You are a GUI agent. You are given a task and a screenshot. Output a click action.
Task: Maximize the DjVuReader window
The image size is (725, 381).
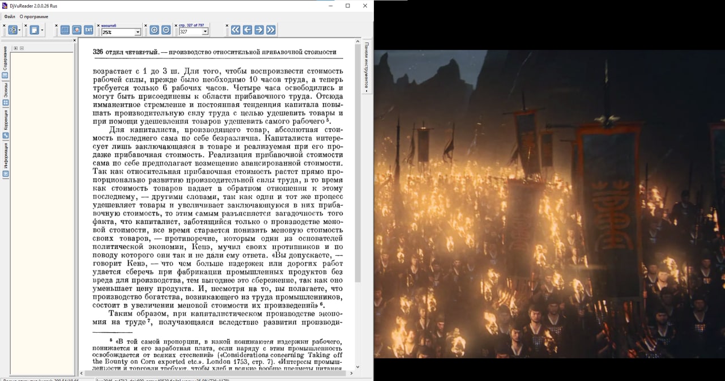coord(348,6)
